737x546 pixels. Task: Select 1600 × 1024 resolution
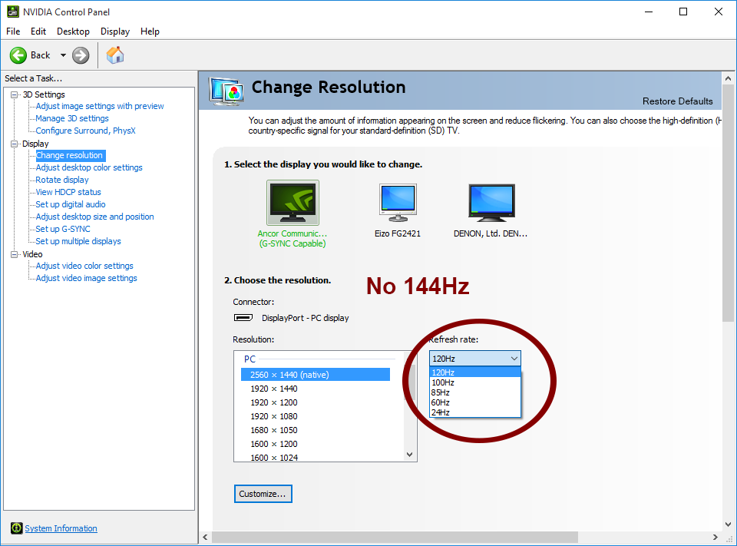tap(274, 457)
